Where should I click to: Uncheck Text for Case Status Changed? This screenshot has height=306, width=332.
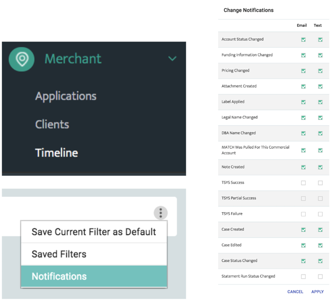[320, 261]
